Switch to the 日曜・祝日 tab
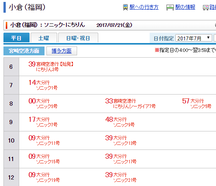This screenshot has height=186, width=216. point(78,38)
